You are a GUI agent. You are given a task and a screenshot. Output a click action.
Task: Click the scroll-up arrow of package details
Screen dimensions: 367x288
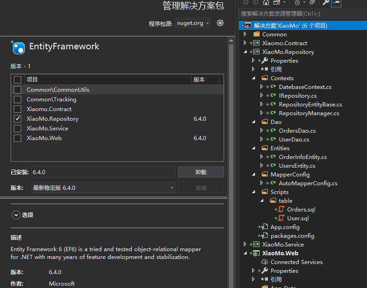click(231, 41)
